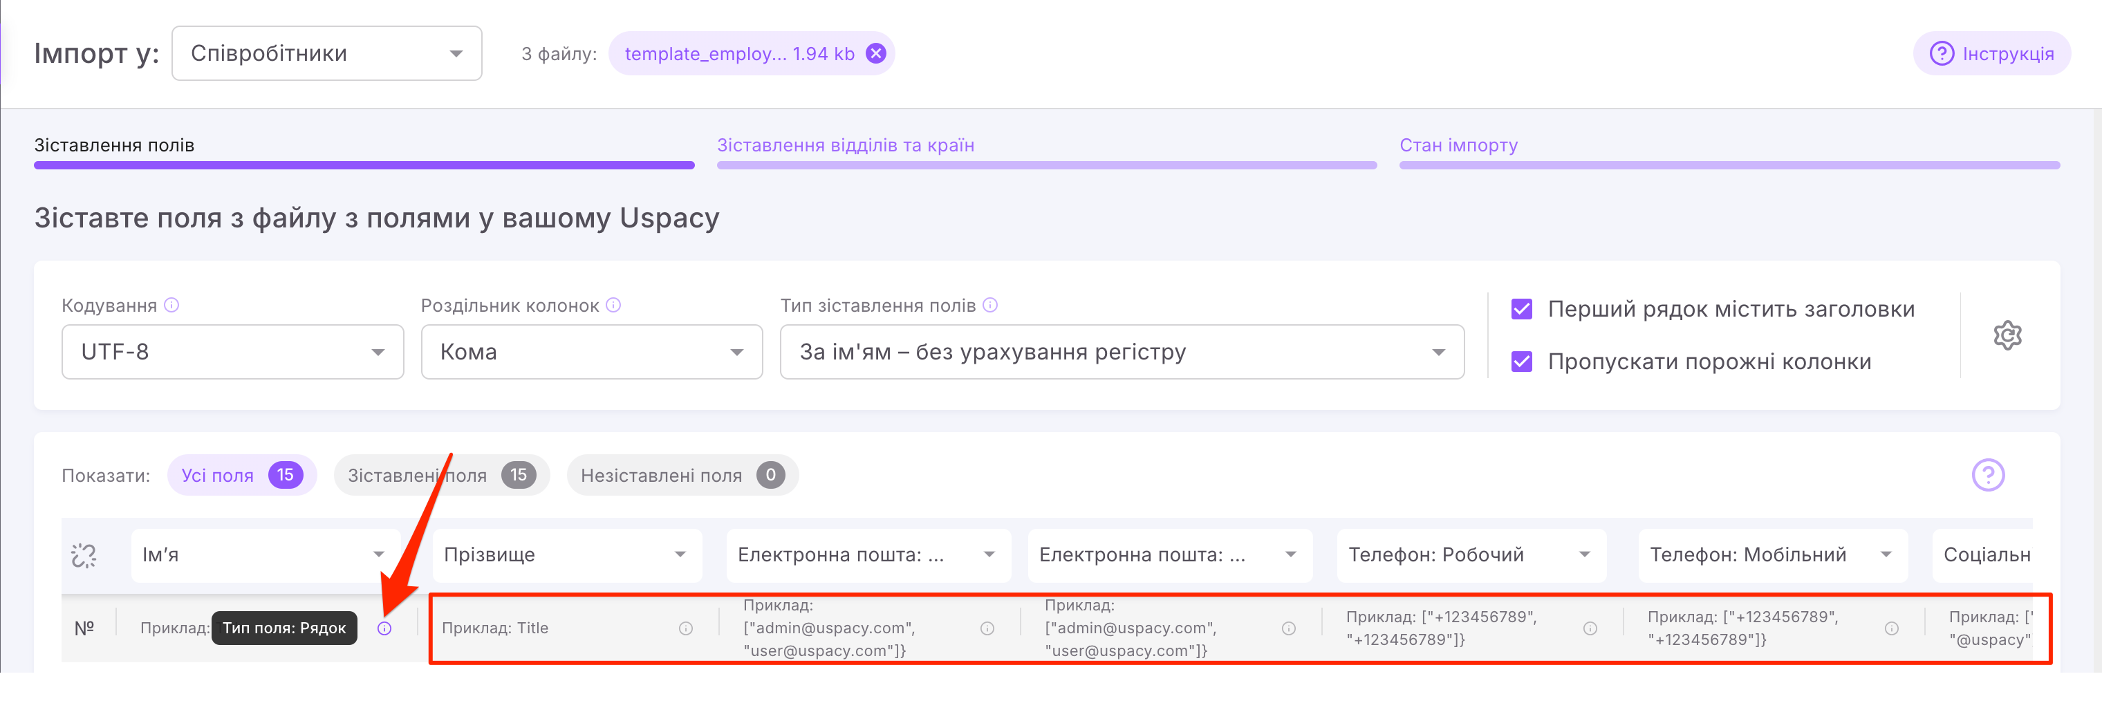Image resolution: width=2102 pixels, height=701 pixels.
Task: Toggle Пропускати порожні колонки checkbox
Action: [1521, 362]
